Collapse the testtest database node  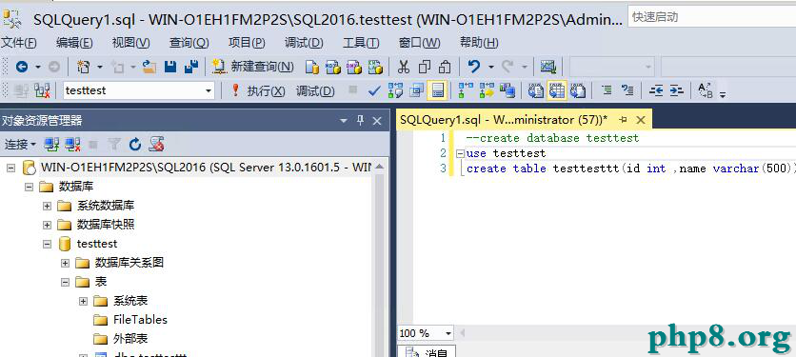(48, 244)
